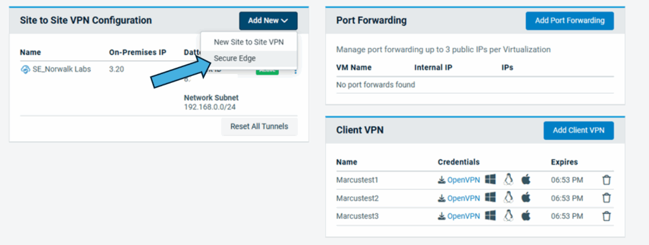Open the Add New dropdown

[268, 21]
